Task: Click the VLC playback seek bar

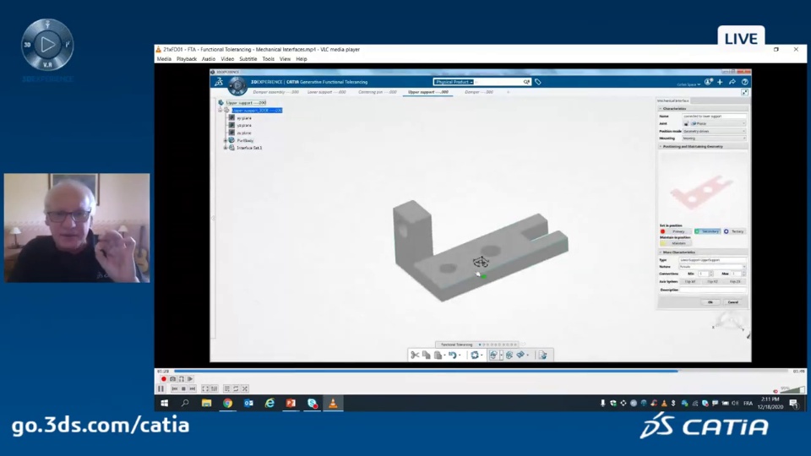Action: [x=481, y=371]
